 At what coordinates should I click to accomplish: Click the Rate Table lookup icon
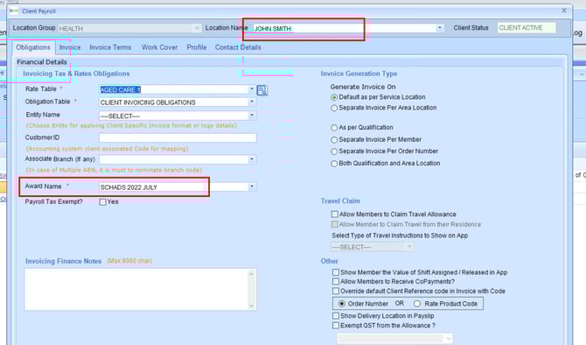262,90
